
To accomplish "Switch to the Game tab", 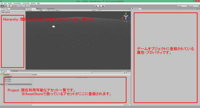I will (x=39, y=9).
